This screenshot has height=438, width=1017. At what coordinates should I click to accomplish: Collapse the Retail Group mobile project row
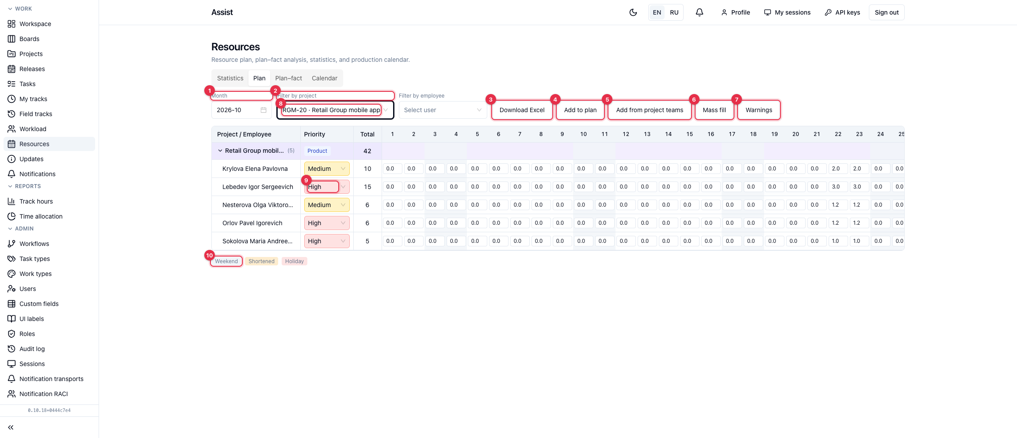220,151
